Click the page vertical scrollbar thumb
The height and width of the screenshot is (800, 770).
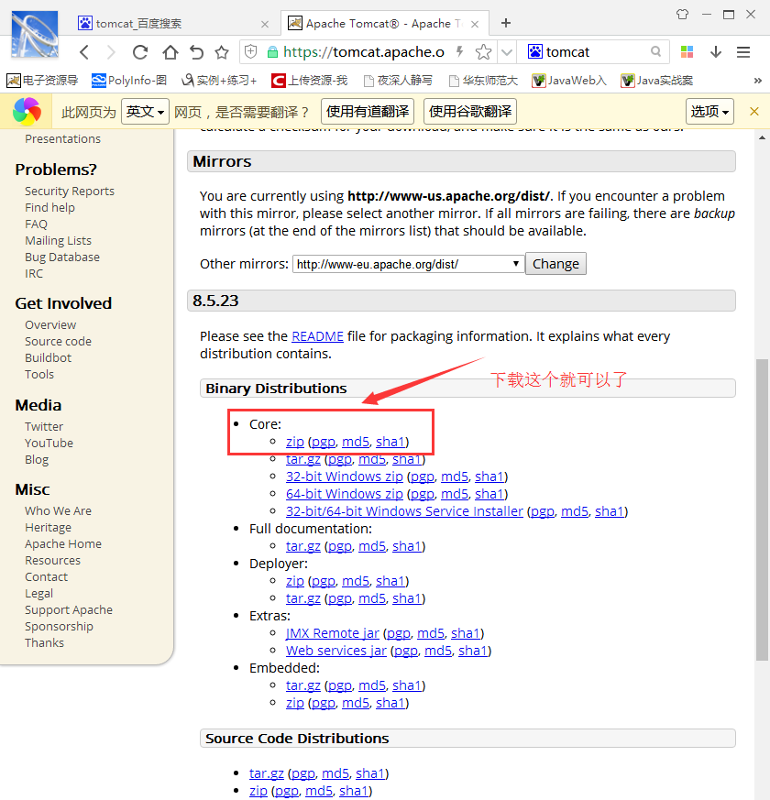762,510
